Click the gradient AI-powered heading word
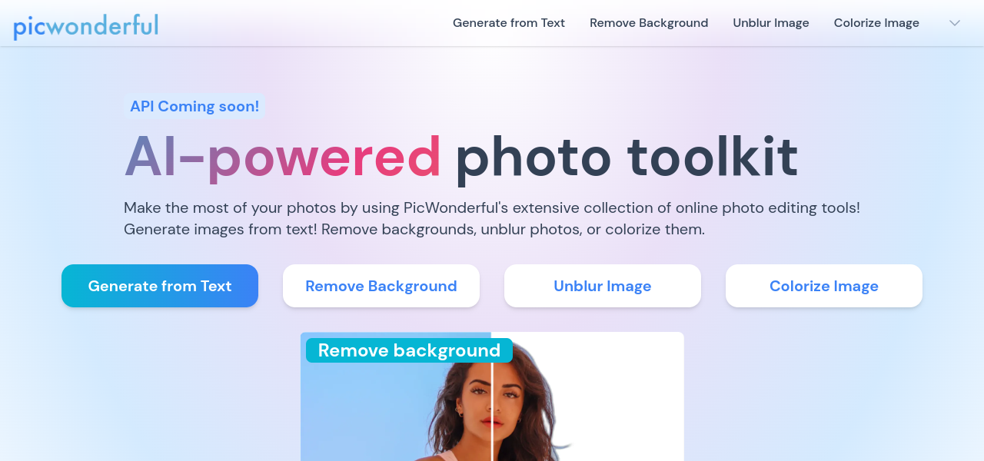The image size is (984, 461). 283,158
